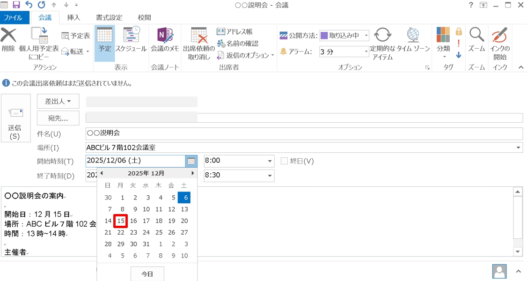
Task: Toggle the All day (終日) checkbox
Action: click(284, 161)
